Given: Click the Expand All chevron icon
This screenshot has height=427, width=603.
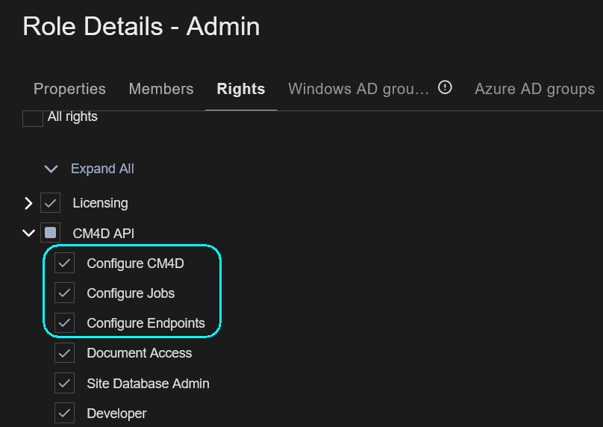Looking at the screenshot, I should click(x=51, y=169).
